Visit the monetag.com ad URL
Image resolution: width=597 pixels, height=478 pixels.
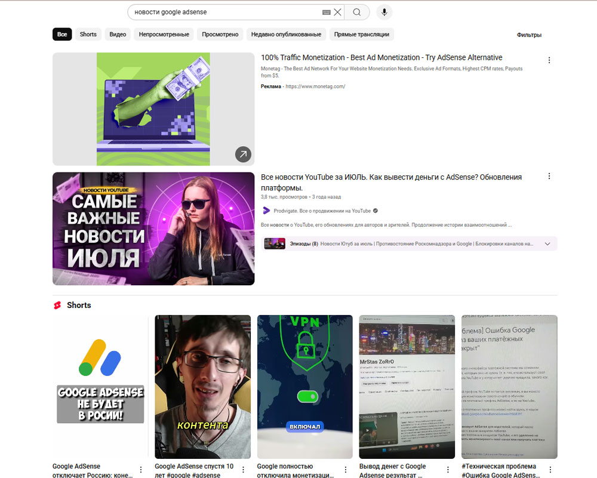pyautogui.click(x=315, y=87)
